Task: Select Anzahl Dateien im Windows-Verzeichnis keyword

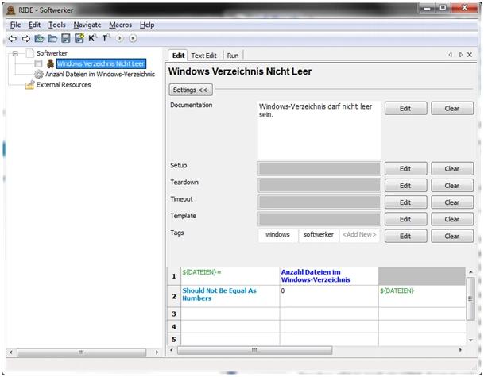Action: (99, 74)
